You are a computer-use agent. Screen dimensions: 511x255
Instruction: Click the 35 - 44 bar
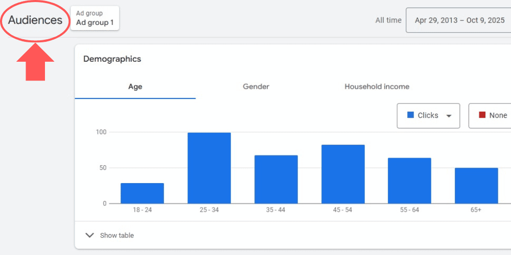point(276,180)
